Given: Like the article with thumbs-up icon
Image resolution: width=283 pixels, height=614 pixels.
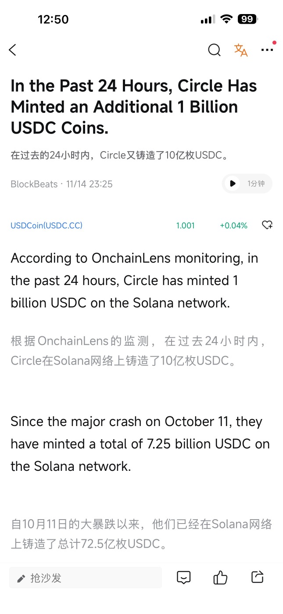Looking at the screenshot, I should pos(220,578).
